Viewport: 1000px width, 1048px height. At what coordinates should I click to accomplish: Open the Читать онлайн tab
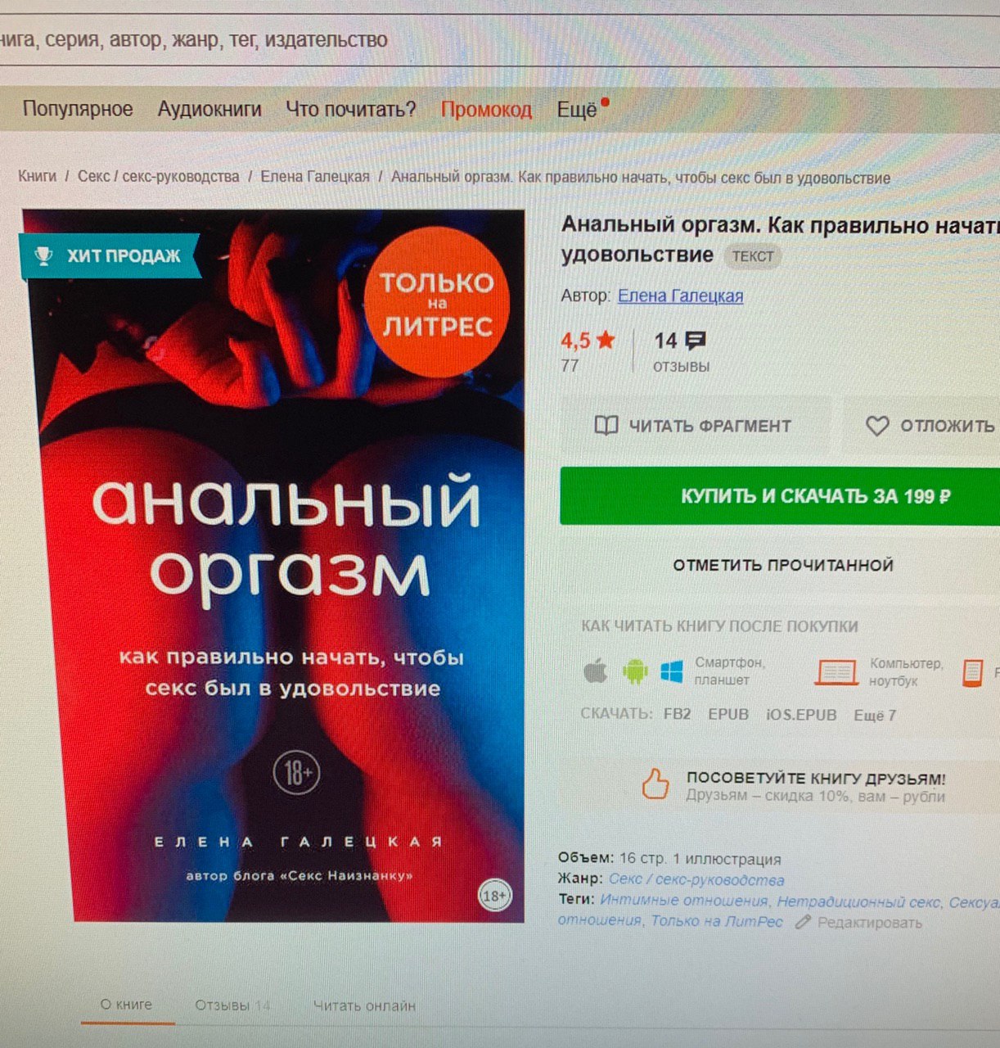[364, 1005]
